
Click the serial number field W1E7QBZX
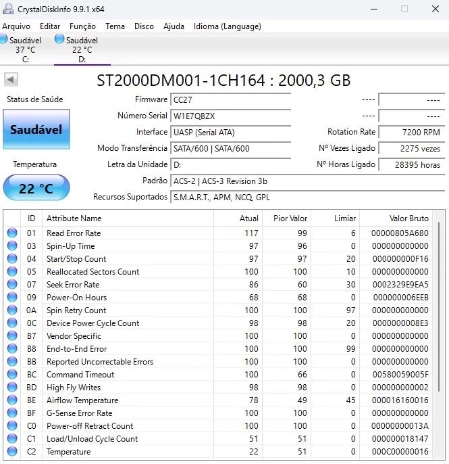point(231,116)
